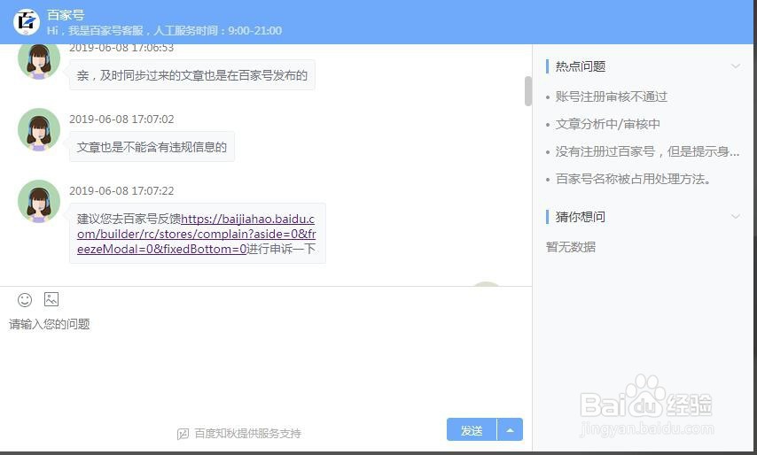Send the message with 发送 button
The width and height of the screenshot is (757, 455).
pyautogui.click(x=472, y=429)
